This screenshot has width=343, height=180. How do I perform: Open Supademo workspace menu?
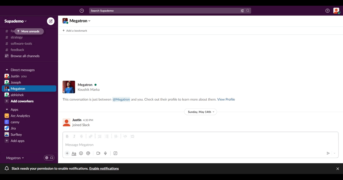pos(15,21)
